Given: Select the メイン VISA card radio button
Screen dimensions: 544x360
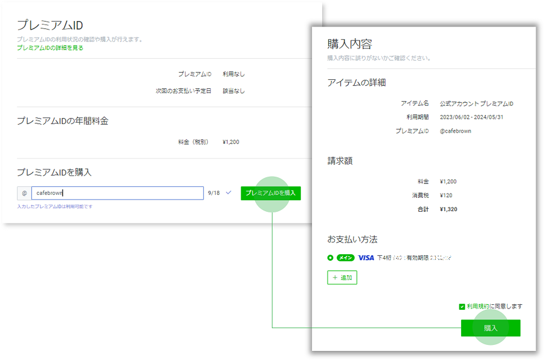Looking at the screenshot, I should (330, 258).
